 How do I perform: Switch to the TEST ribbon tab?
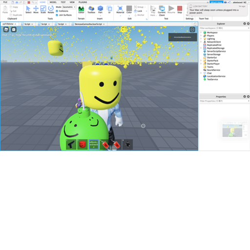click(x=63, y=2)
